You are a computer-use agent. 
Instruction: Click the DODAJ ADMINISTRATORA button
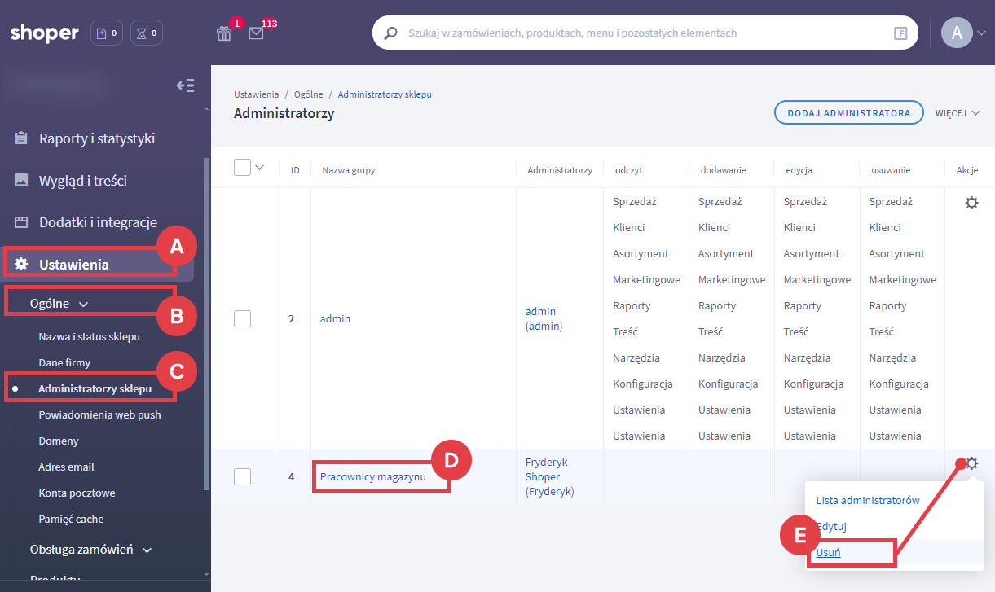(848, 113)
